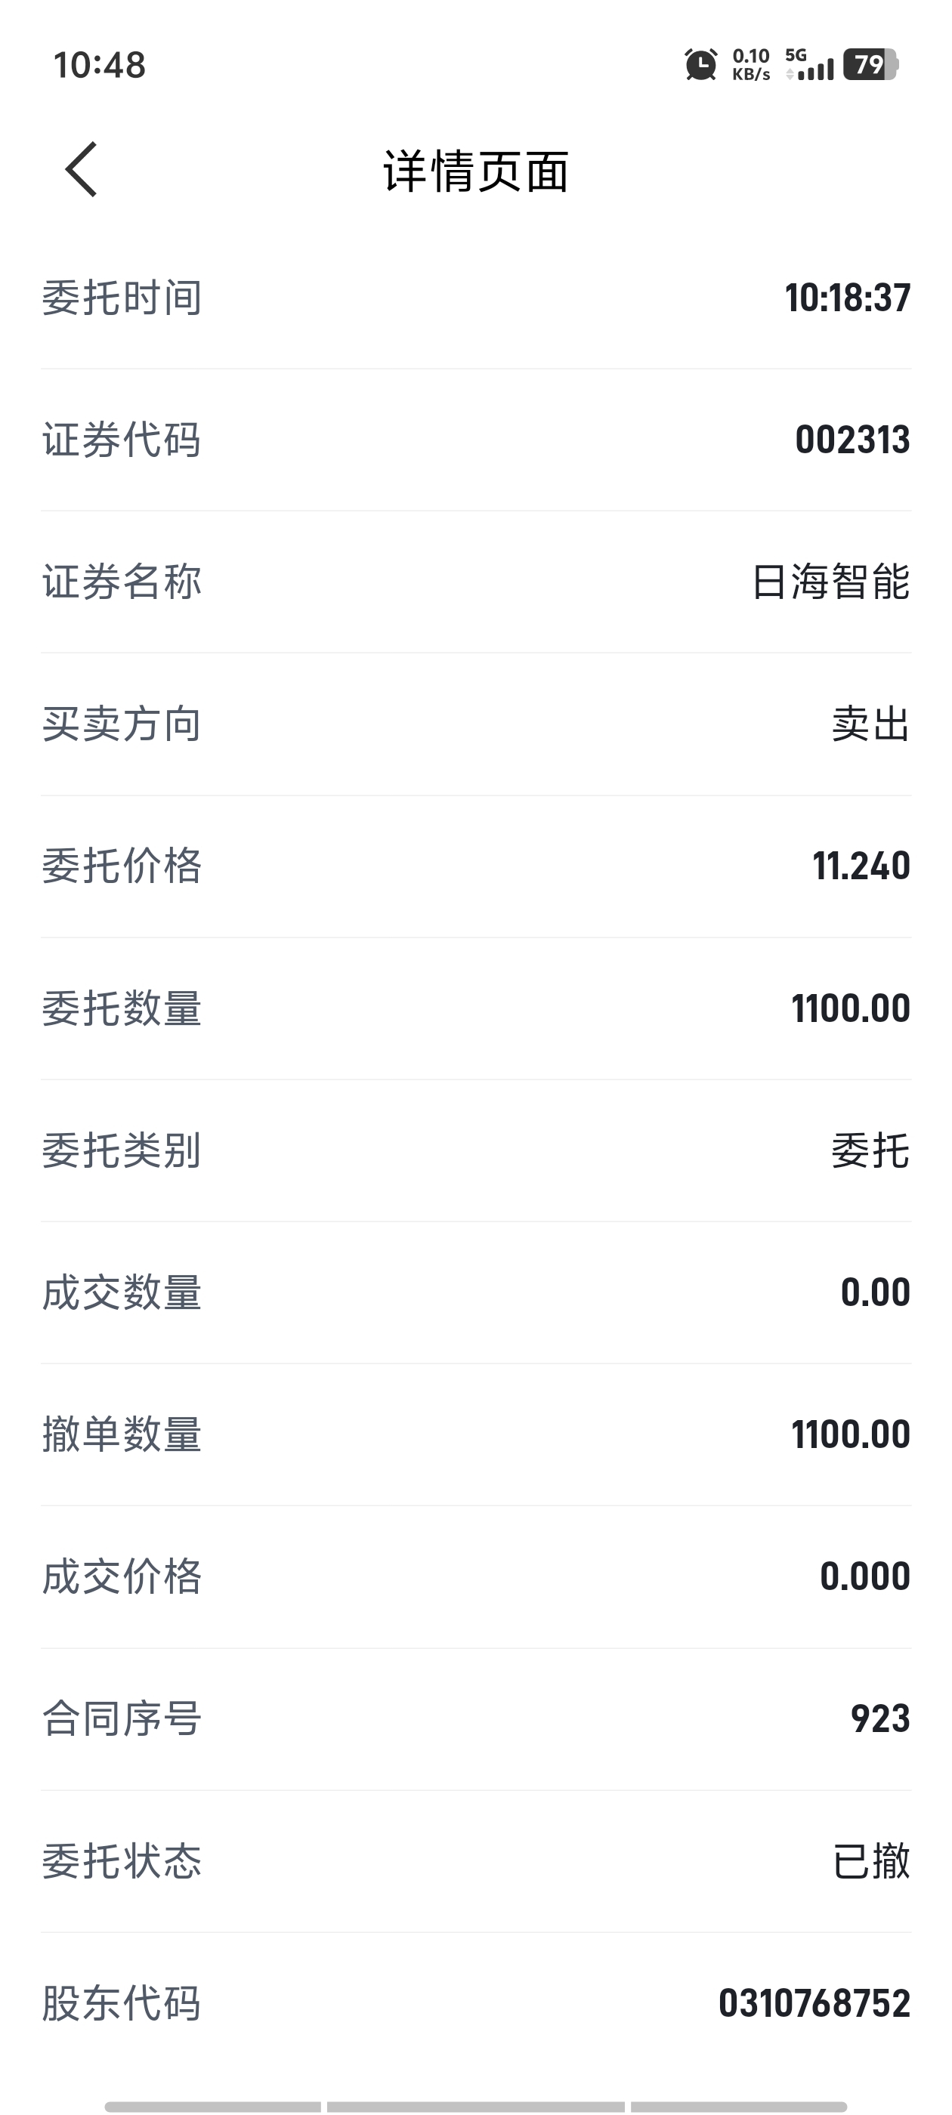Tap the alarm clock status icon
952x2115 pixels.
pyautogui.click(x=700, y=64)
